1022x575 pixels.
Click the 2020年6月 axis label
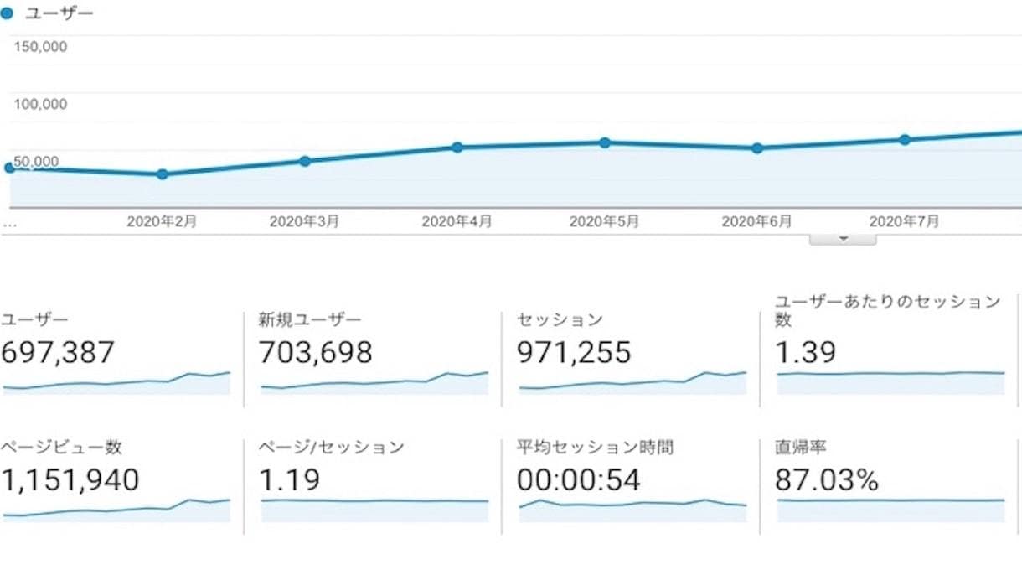(756, 222)
